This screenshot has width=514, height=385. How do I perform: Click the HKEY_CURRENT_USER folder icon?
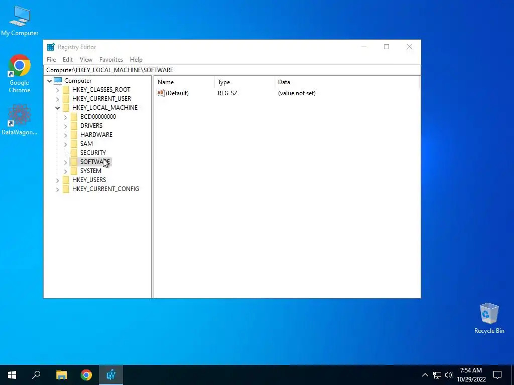66,99
